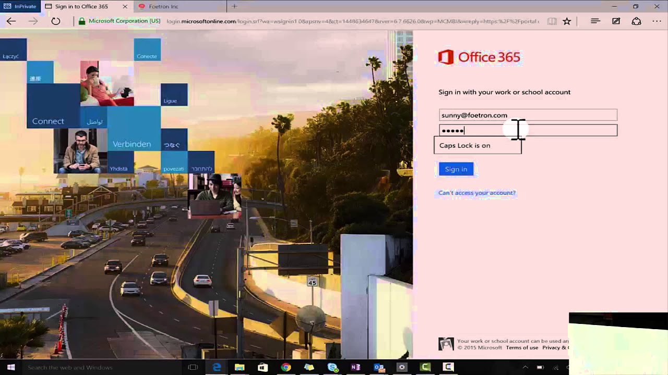Open reading view book icon
This screenshot has width=668, height=375.
coord(552,21)
